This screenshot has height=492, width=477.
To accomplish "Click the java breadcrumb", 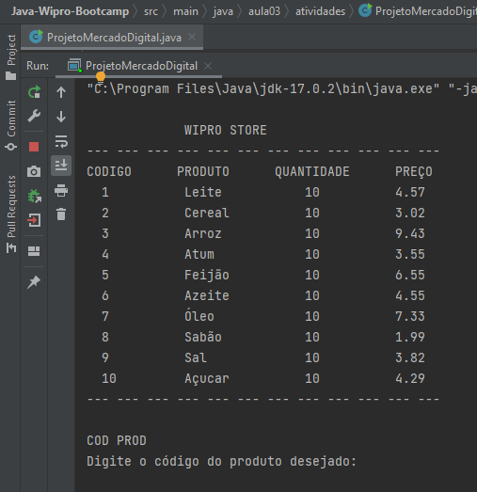I will [223, 11].
